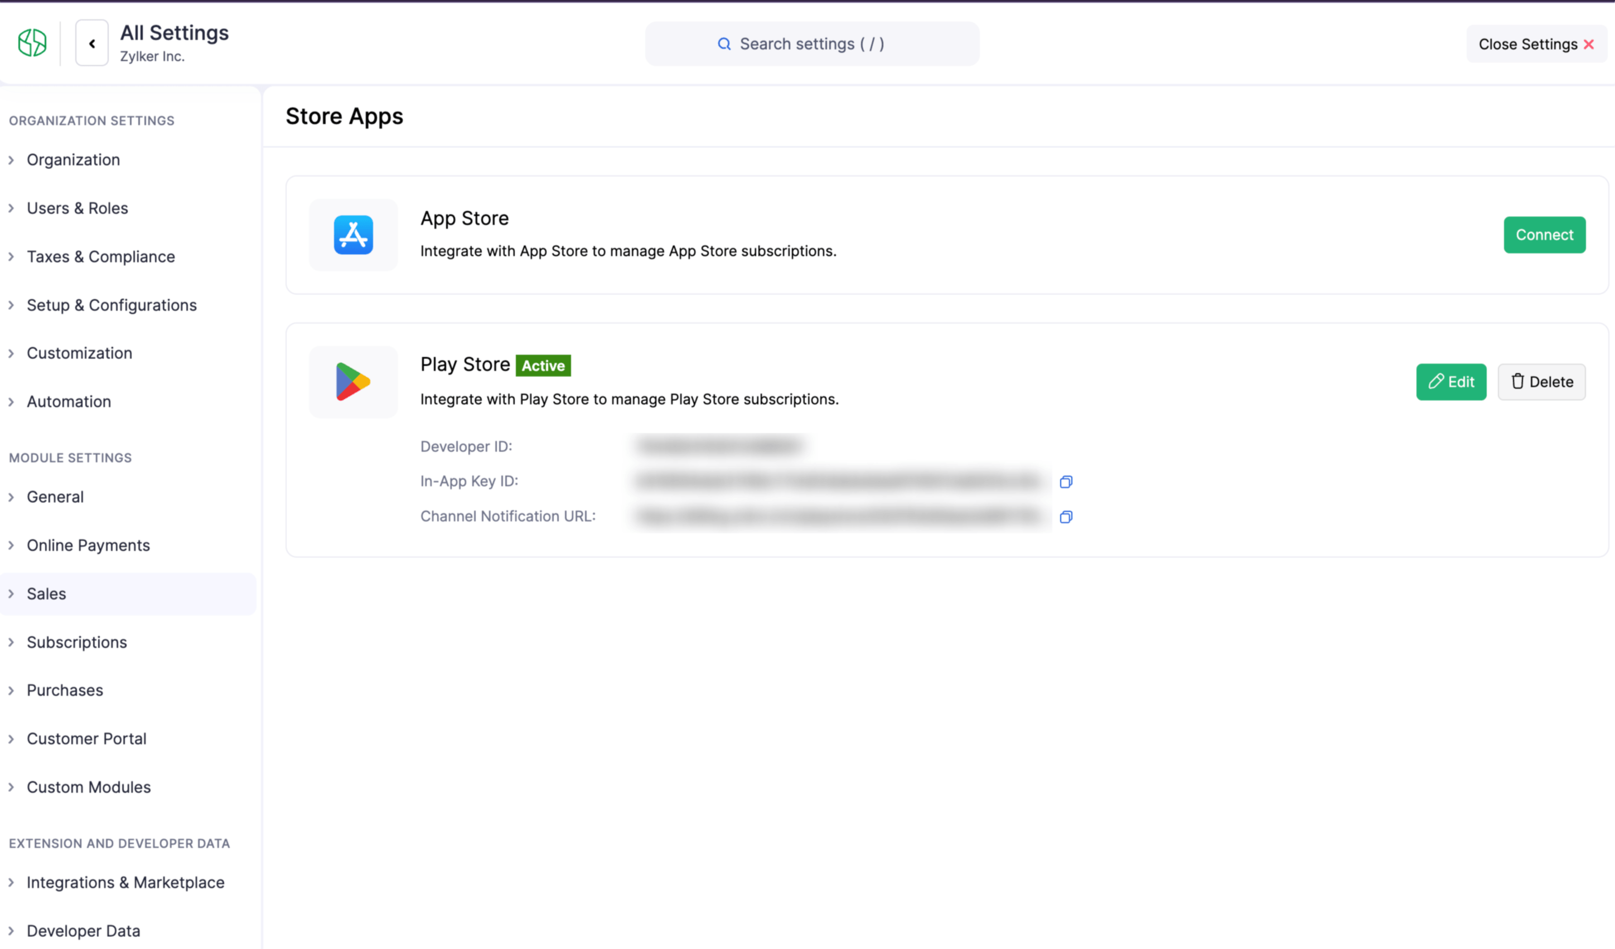Click the 'Play Store' card title

click(465, 364)
